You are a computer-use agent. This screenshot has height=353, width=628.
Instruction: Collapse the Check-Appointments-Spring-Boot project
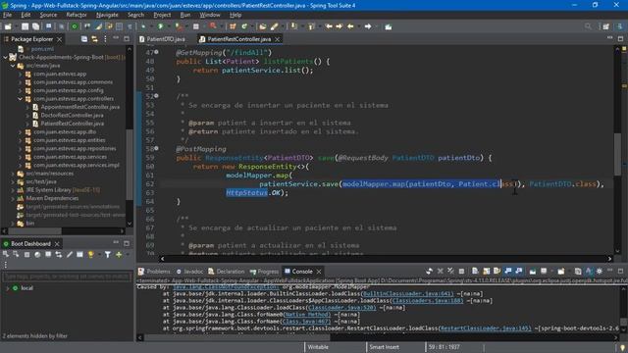pos(5,57)
